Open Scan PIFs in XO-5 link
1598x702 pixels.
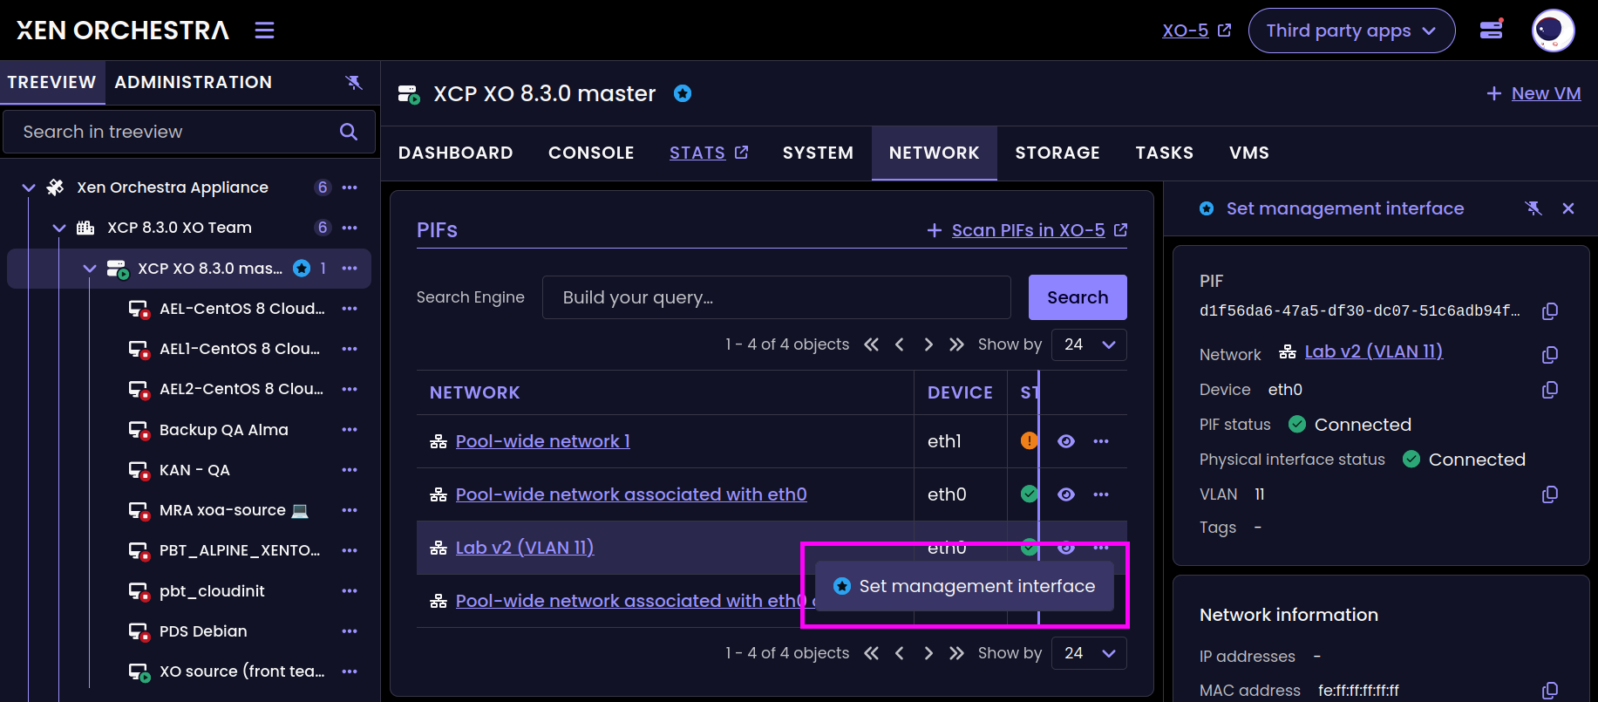coord(1028,230)
